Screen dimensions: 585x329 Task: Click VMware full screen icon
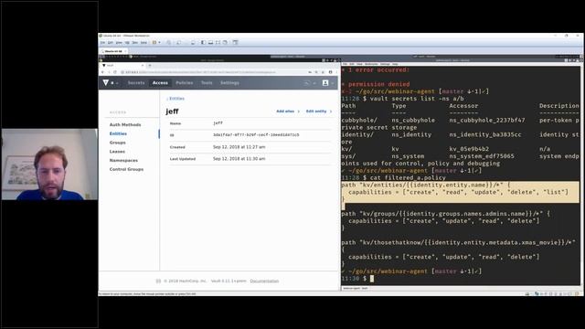(x=218, y=43)
